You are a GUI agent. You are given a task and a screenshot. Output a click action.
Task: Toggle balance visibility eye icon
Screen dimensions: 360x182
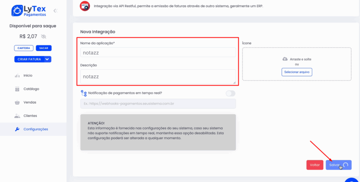click(x=44, y=36)
